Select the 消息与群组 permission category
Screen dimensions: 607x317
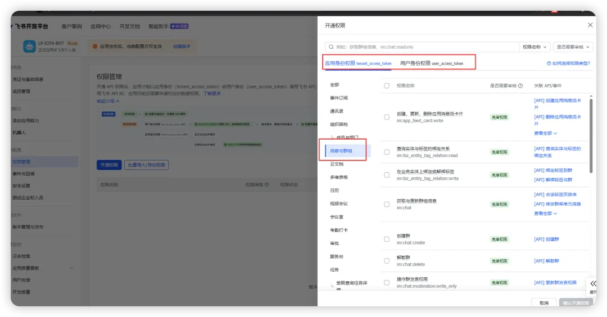[341, 151]
